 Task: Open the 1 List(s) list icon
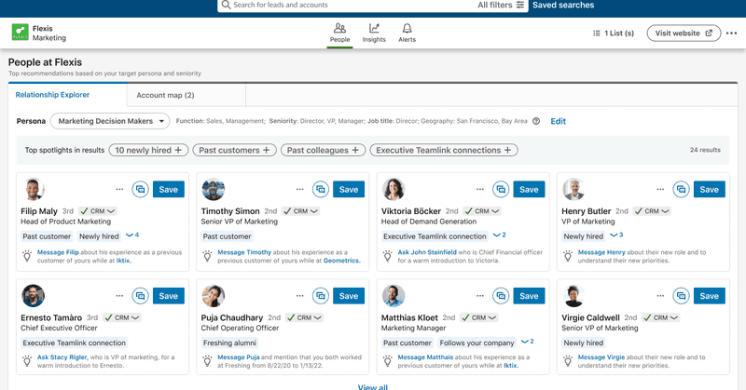point(596,34)
